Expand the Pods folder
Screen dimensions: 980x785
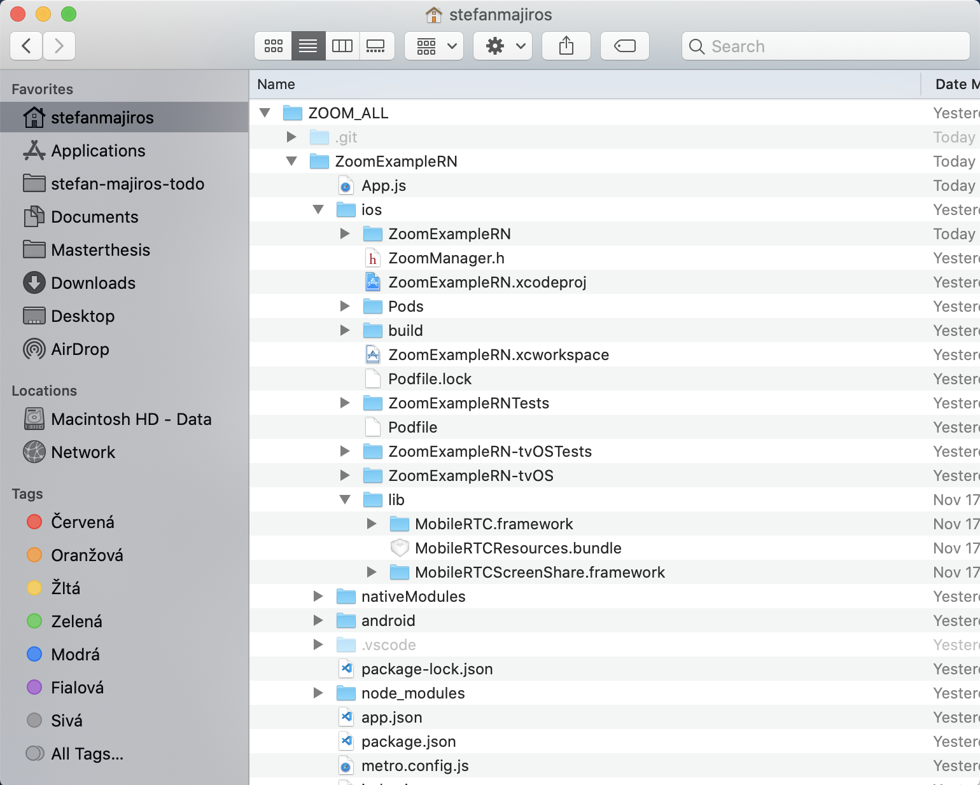click(345, 307)
